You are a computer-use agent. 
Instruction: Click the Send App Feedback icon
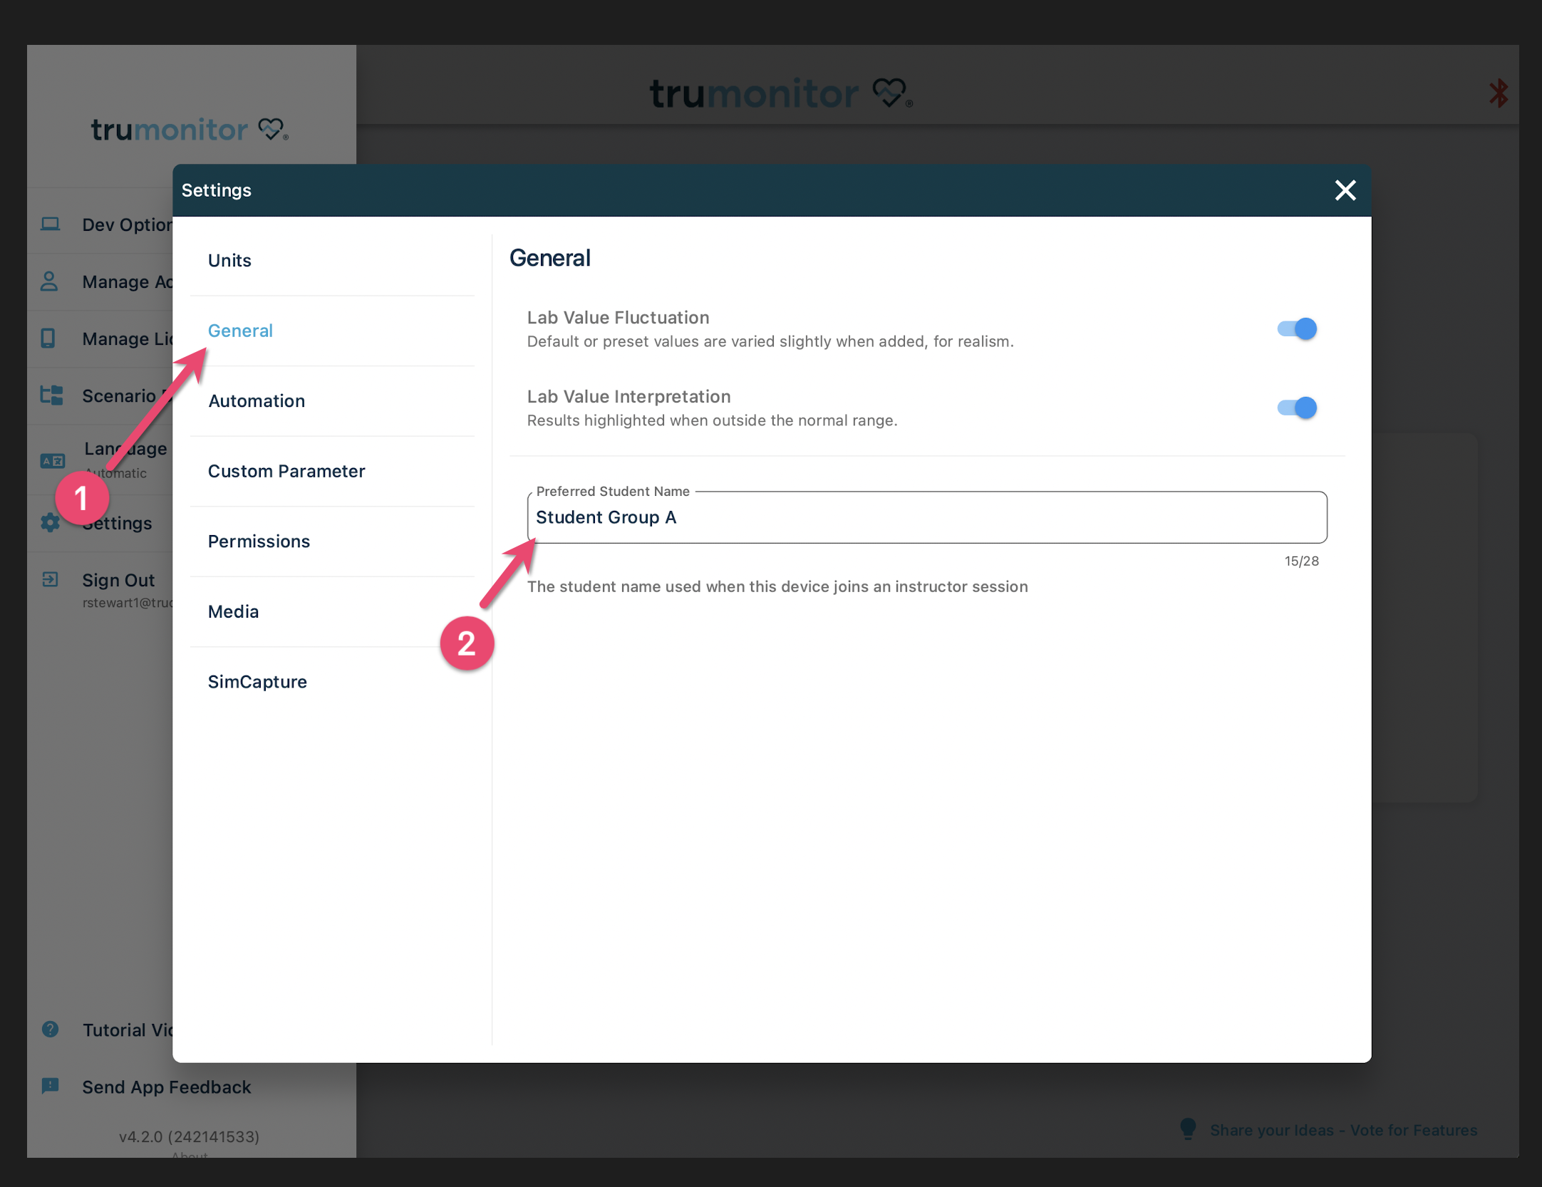click(x=50, y=1087)
